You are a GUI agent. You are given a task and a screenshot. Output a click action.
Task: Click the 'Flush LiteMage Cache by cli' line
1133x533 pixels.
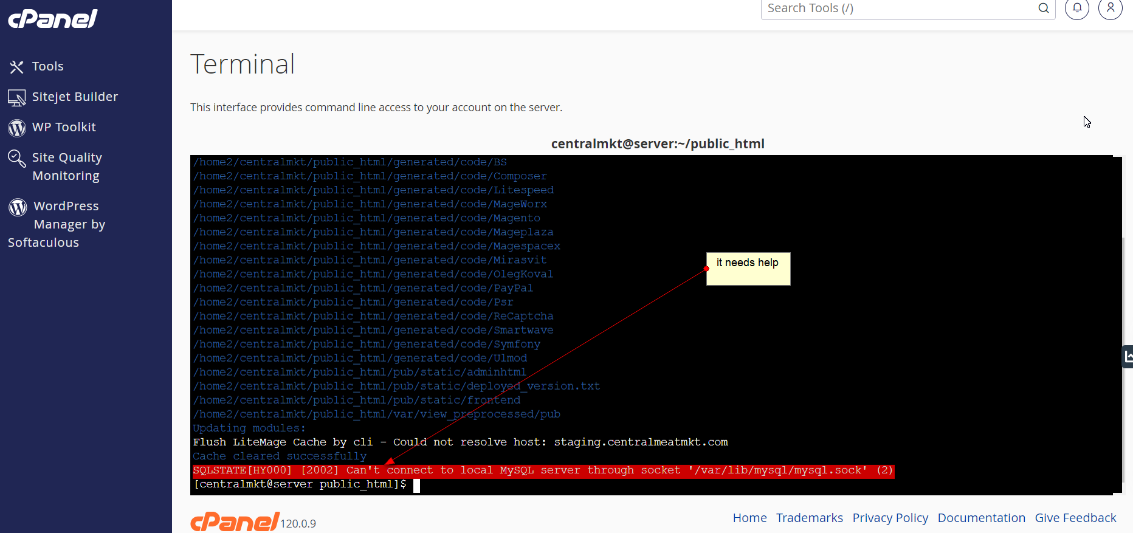tap(460, 442)
